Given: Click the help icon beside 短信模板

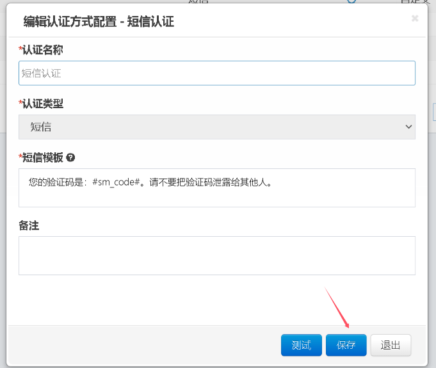Looking at the screenshot, I should coord(70,157).
